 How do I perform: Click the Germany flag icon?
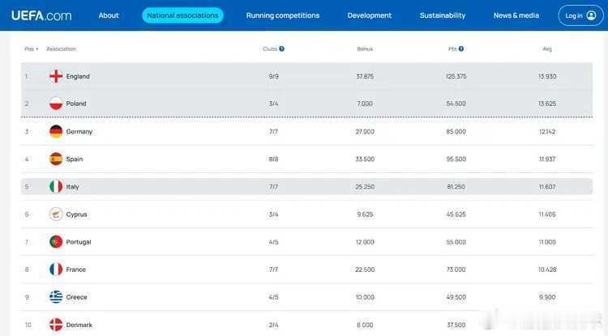pos(56,132)
